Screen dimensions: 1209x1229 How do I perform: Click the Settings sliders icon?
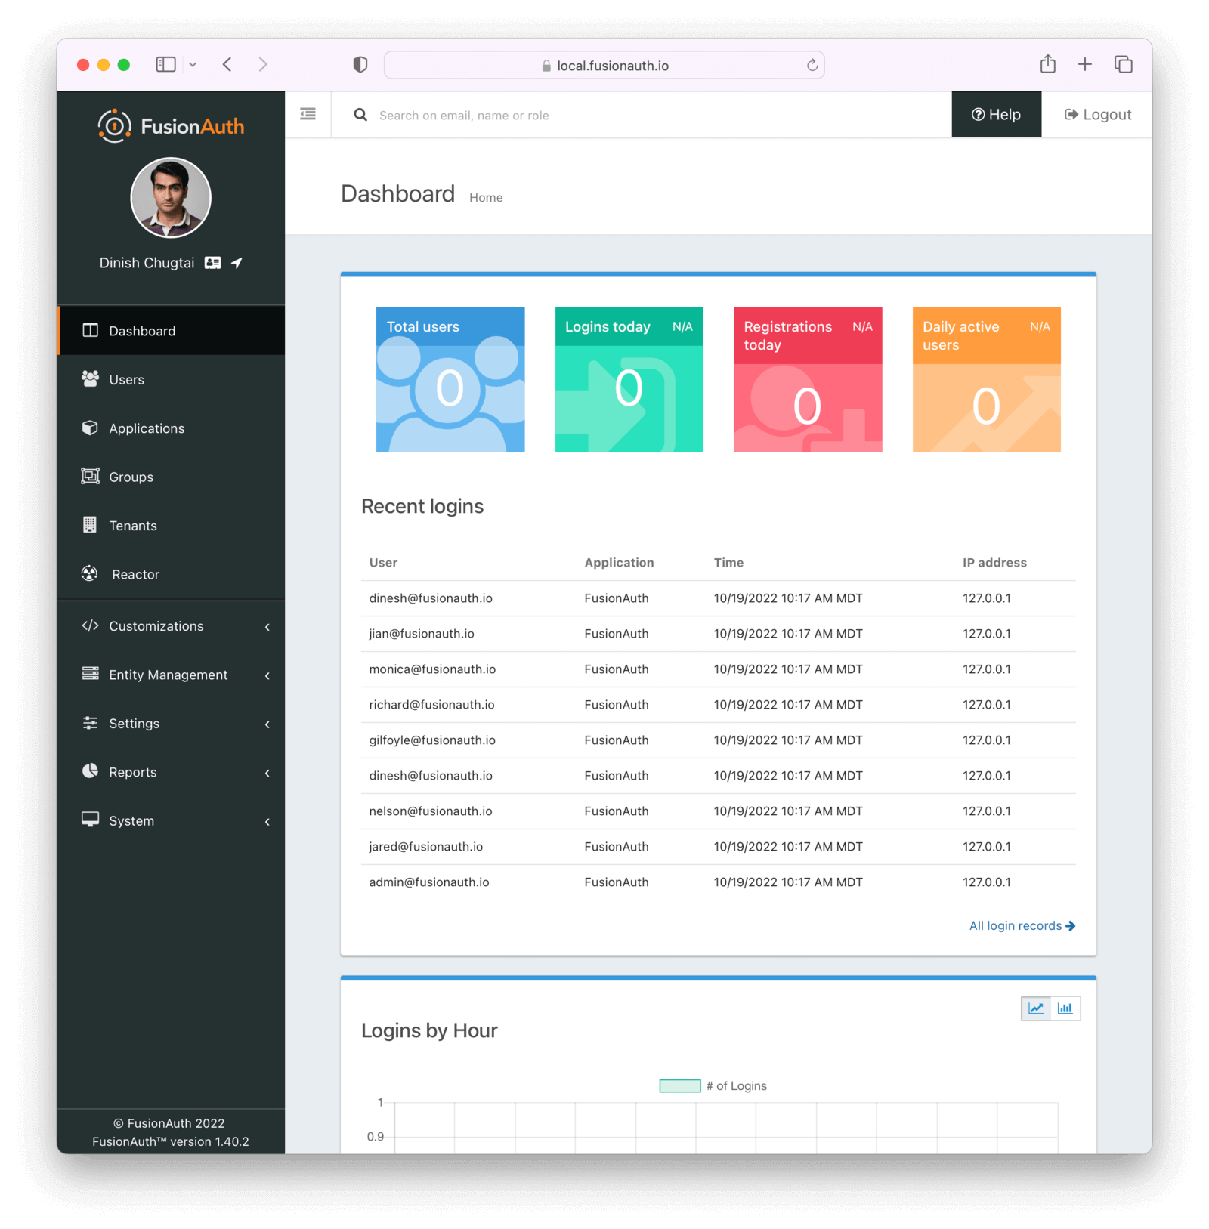90,723
